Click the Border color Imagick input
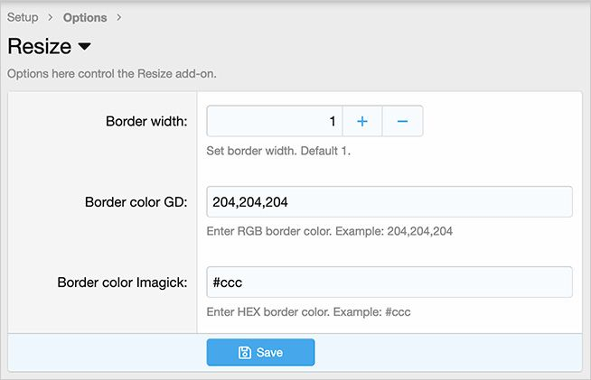Image resolution: width=591 pixels, height=380 pixels. 389,283
